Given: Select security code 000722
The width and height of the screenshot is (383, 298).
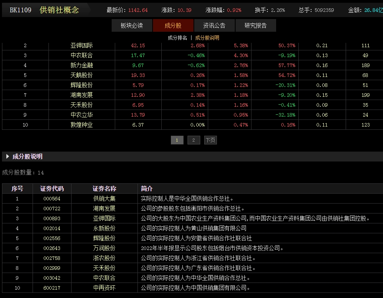Looking at the screenshot, I should [x=52, y=208].
